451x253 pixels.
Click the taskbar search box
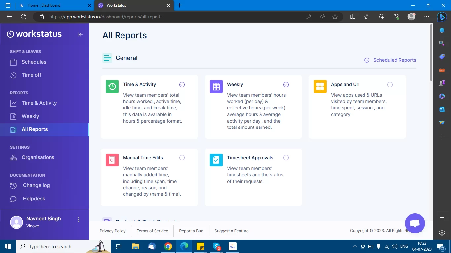(x=63, y=246)
